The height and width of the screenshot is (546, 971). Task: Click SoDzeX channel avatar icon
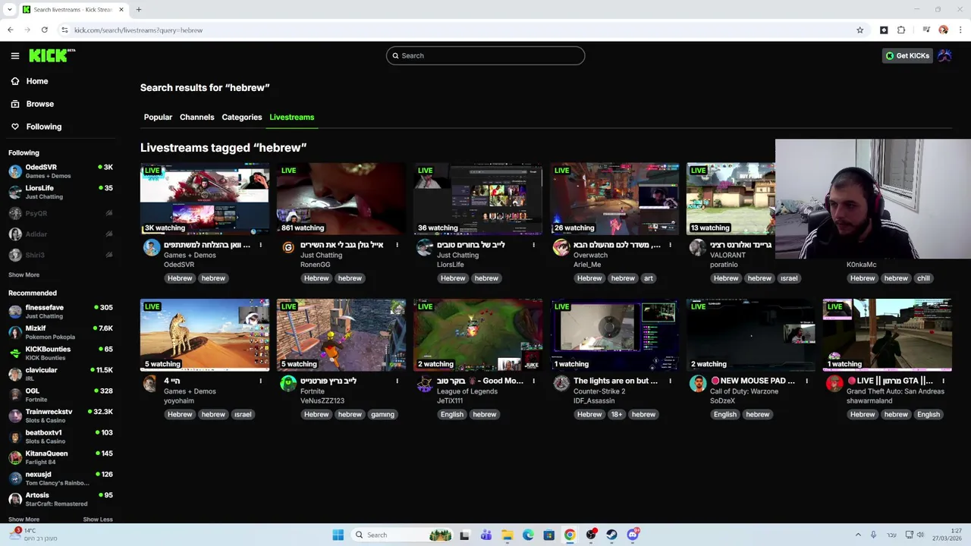[698, 384]
